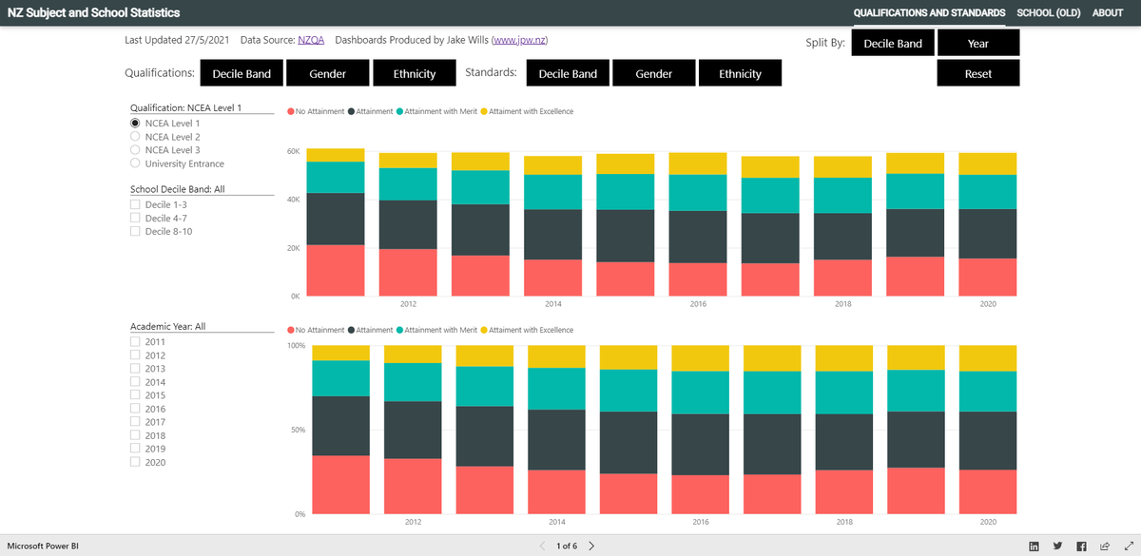The height and width of the screenshot is (556, 1141).
Task: Share report on LinkedIn icon
Action: click(1034, 546)
